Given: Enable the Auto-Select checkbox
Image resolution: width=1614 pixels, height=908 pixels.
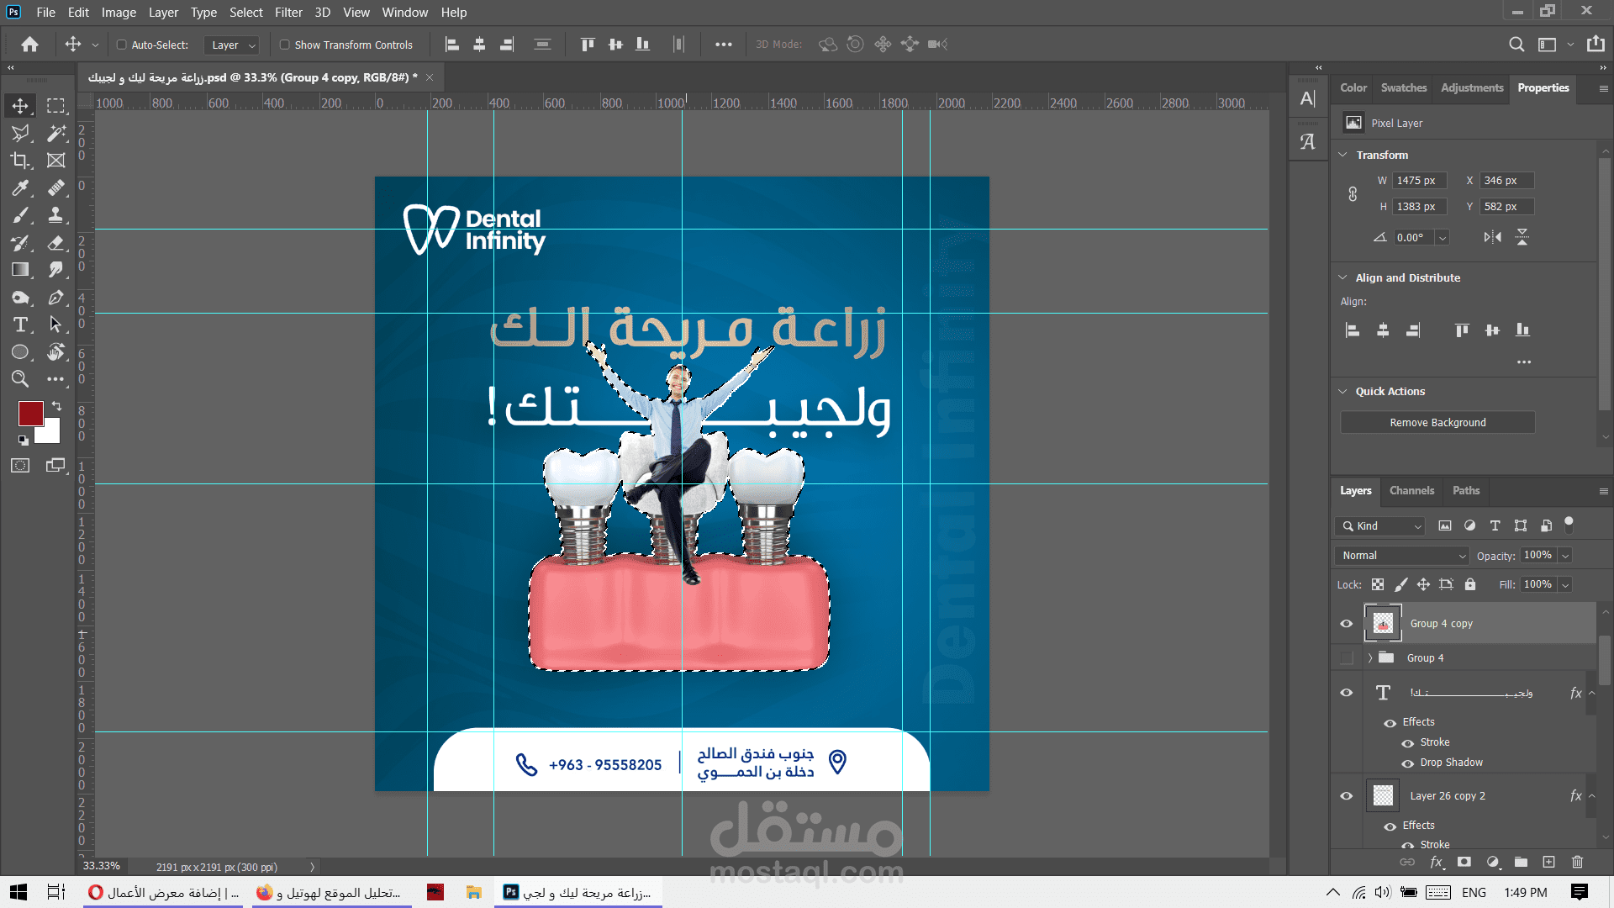Looking at the screenshot, I should pyautogui.click(x=122, y=45).
